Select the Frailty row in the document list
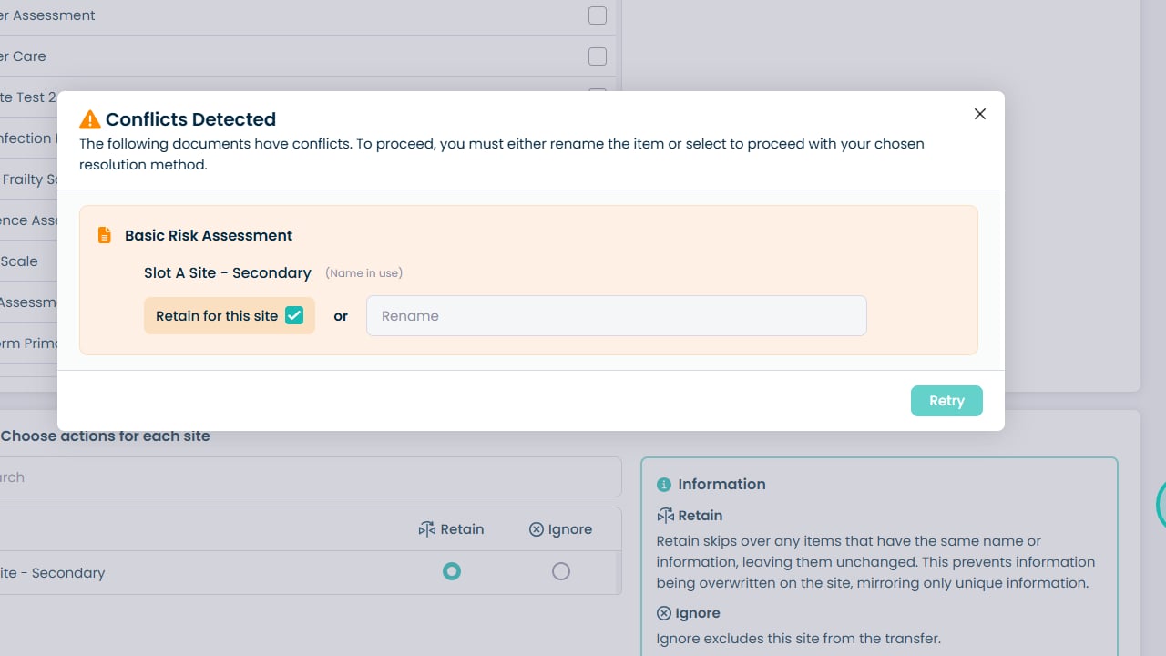The width and height of the screenshot is (1166, 656). pyautogui.click(x=29, y=179)
